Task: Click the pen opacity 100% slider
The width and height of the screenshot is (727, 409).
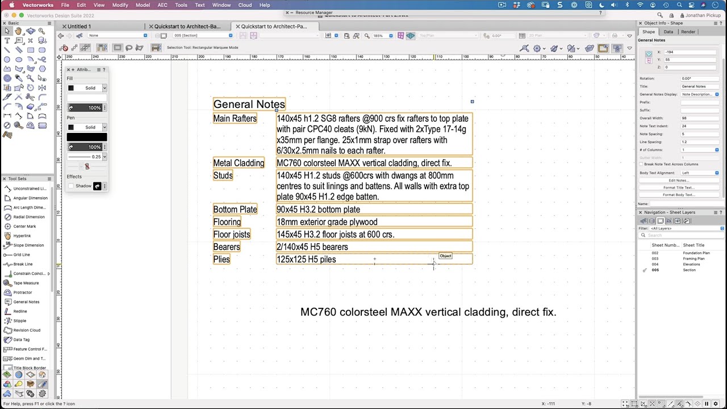Action: click(x=85, y=147)
